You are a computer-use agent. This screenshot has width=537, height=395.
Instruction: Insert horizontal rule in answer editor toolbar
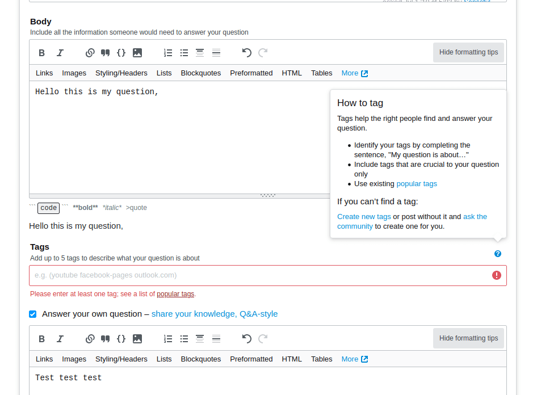click(216, 339)
